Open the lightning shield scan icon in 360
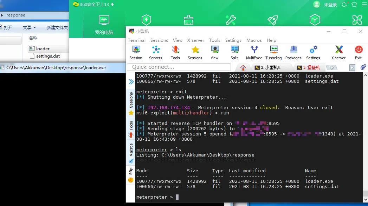Viewport: 368px width, 206px height. (146, 20)
